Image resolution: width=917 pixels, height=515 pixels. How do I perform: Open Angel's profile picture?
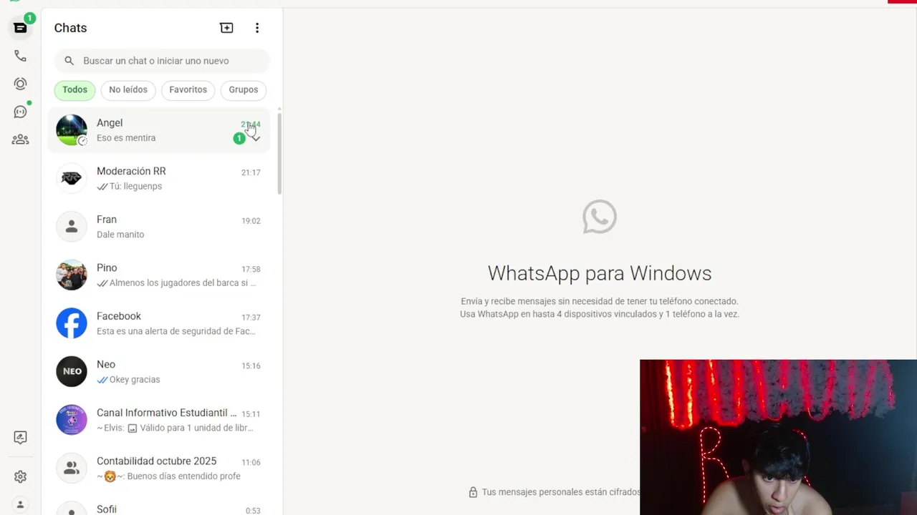[72, 130]
